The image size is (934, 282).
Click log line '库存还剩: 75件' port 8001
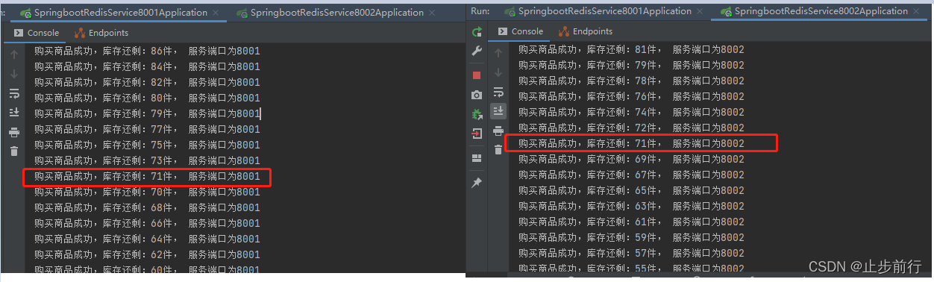pos(147,145)
